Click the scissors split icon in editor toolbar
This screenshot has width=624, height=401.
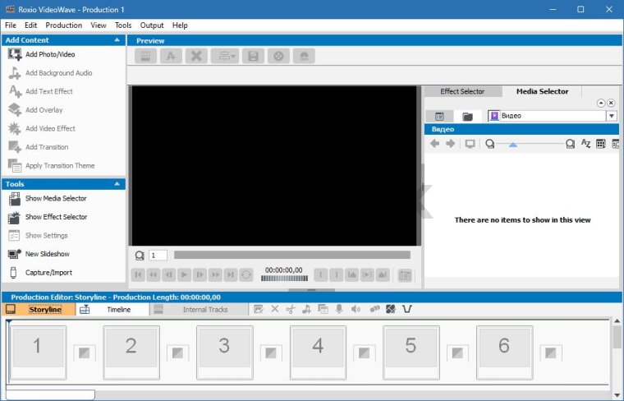[x=291, y=310]
